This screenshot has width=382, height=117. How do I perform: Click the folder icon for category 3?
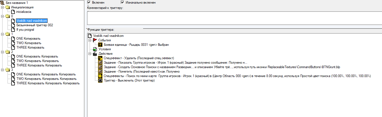(x=8, y=70)
